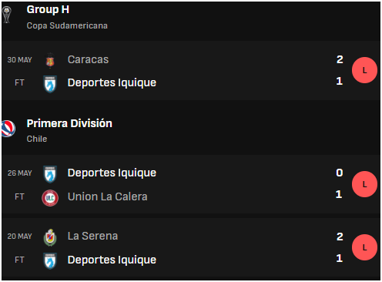
Task: Click the Union La Calera crest
Action: [50, 198]
